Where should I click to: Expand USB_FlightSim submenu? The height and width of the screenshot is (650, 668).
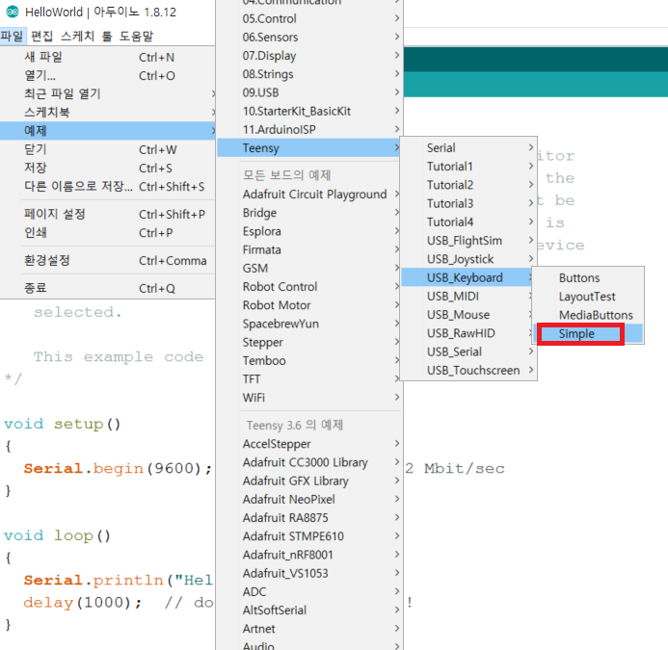click(x=468, y=241)
